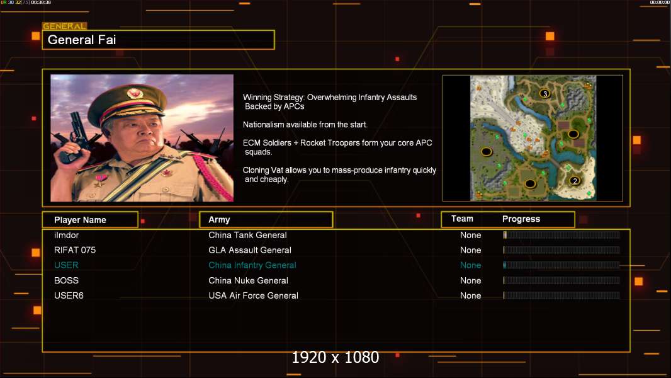Screen dimensions: 671x378
Task: Click USER6's loading progress bar
Action: point(561,295)
